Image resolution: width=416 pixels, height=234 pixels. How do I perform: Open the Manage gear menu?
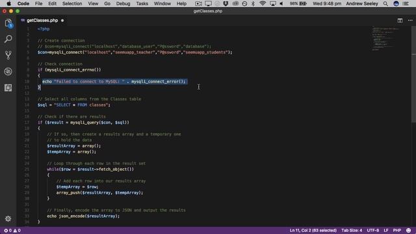8,218
